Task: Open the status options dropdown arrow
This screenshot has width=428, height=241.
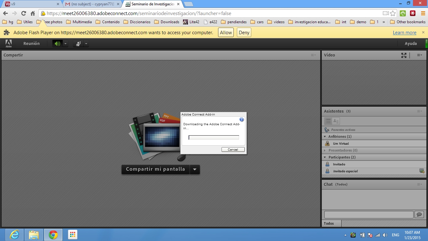Action: pos(86,44)
